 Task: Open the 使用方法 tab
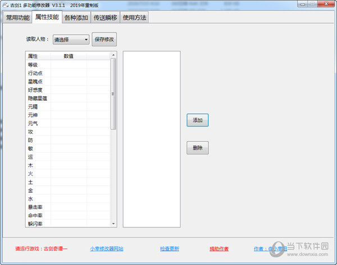tap(134, 18)
